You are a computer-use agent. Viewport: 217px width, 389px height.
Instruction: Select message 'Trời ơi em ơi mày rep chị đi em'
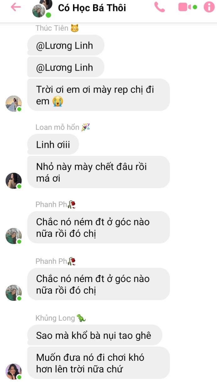click(98, 95)
